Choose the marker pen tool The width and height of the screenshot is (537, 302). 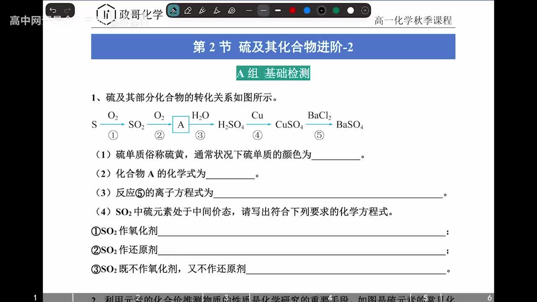[x=202, y=10]
